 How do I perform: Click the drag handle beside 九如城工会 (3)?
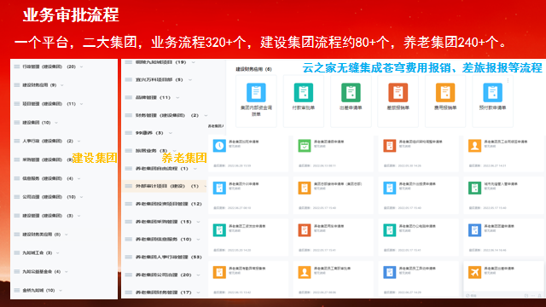(17, 252)
